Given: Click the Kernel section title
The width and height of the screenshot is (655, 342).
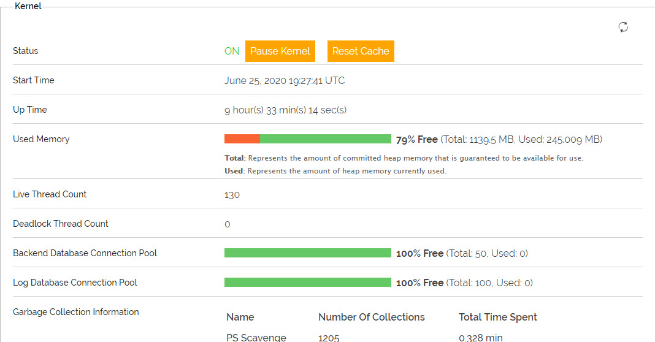Looking at the screenshot, I should point(28,7).
